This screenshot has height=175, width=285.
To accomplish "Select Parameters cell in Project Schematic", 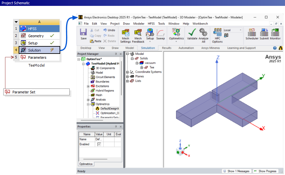I will point(40,57).
